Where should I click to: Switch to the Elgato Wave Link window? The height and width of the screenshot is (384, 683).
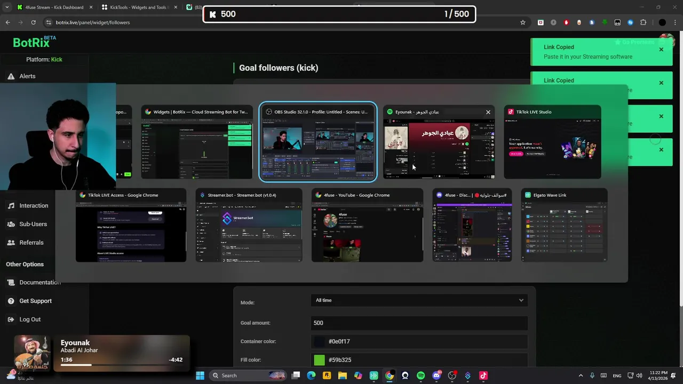pyautogui.click(x=564, y=225)
